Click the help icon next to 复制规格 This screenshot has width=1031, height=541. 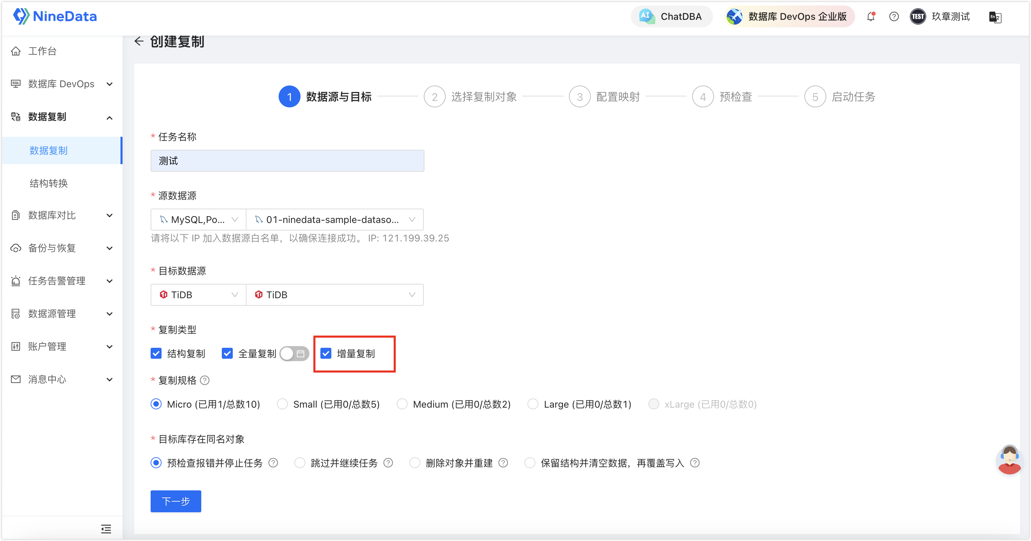click(x=204, y=380)
